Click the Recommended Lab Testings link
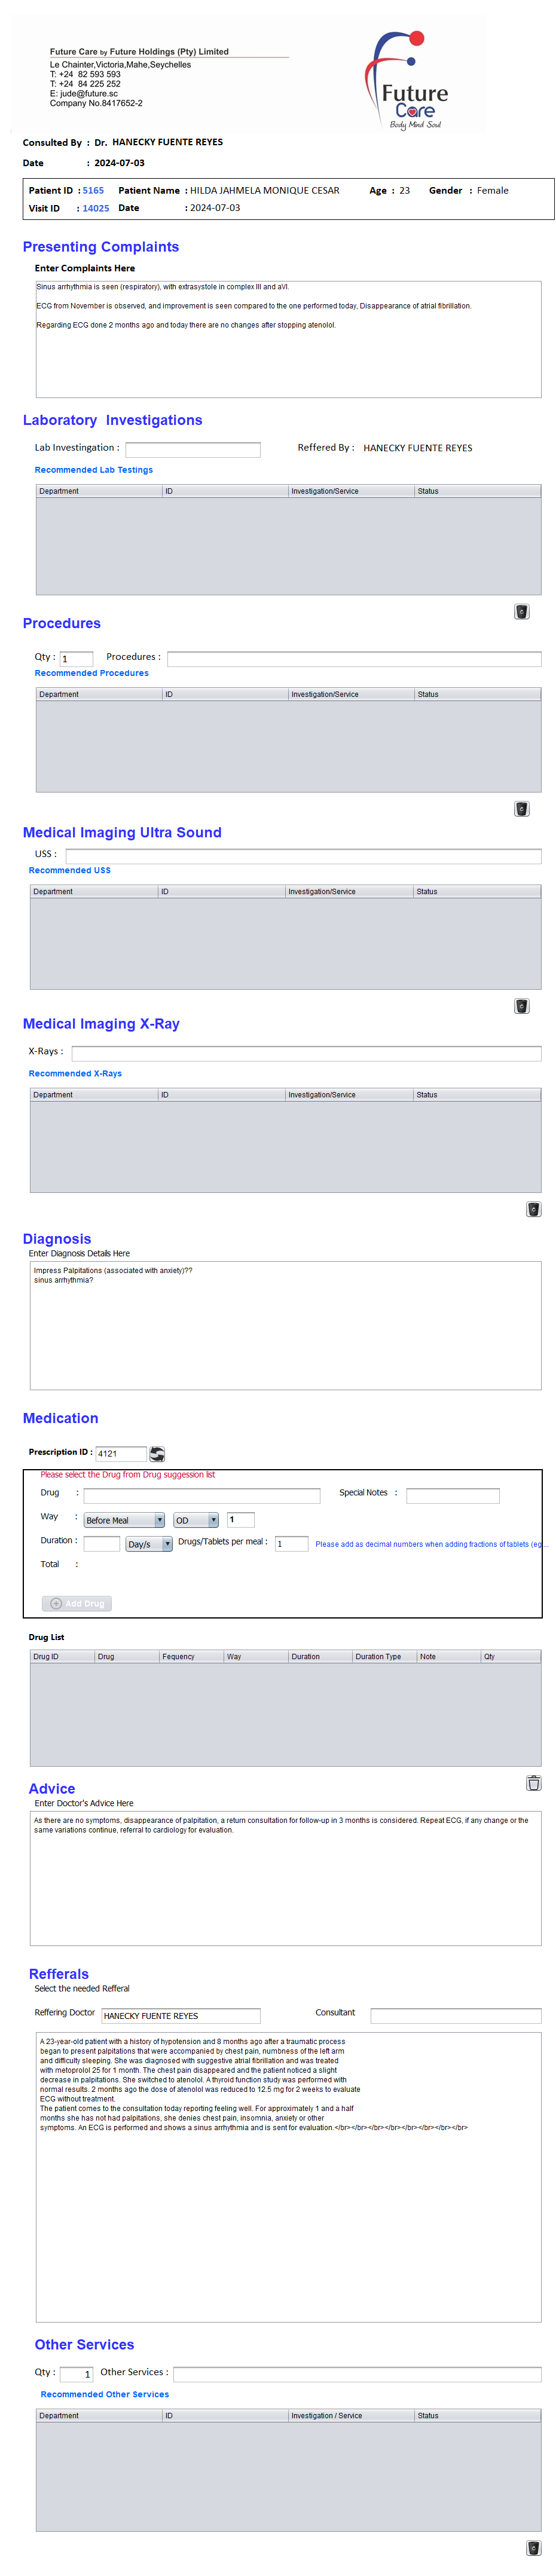Viewport: 556px width, 2576px height. 94,470
